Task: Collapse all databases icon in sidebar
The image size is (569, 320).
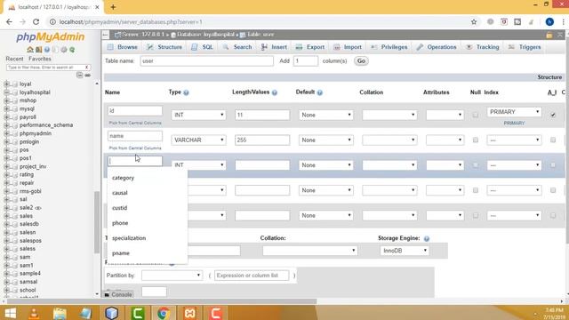Action: pos(79,75)
